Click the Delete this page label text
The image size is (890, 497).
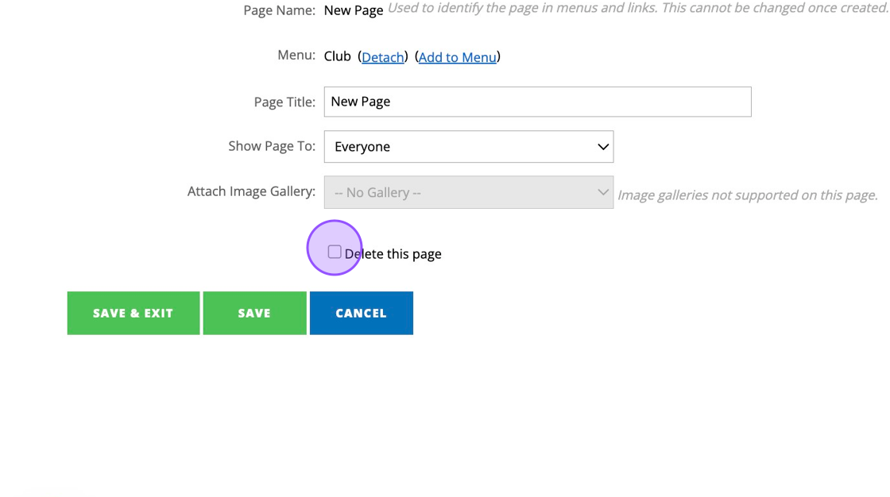[393, 254]
